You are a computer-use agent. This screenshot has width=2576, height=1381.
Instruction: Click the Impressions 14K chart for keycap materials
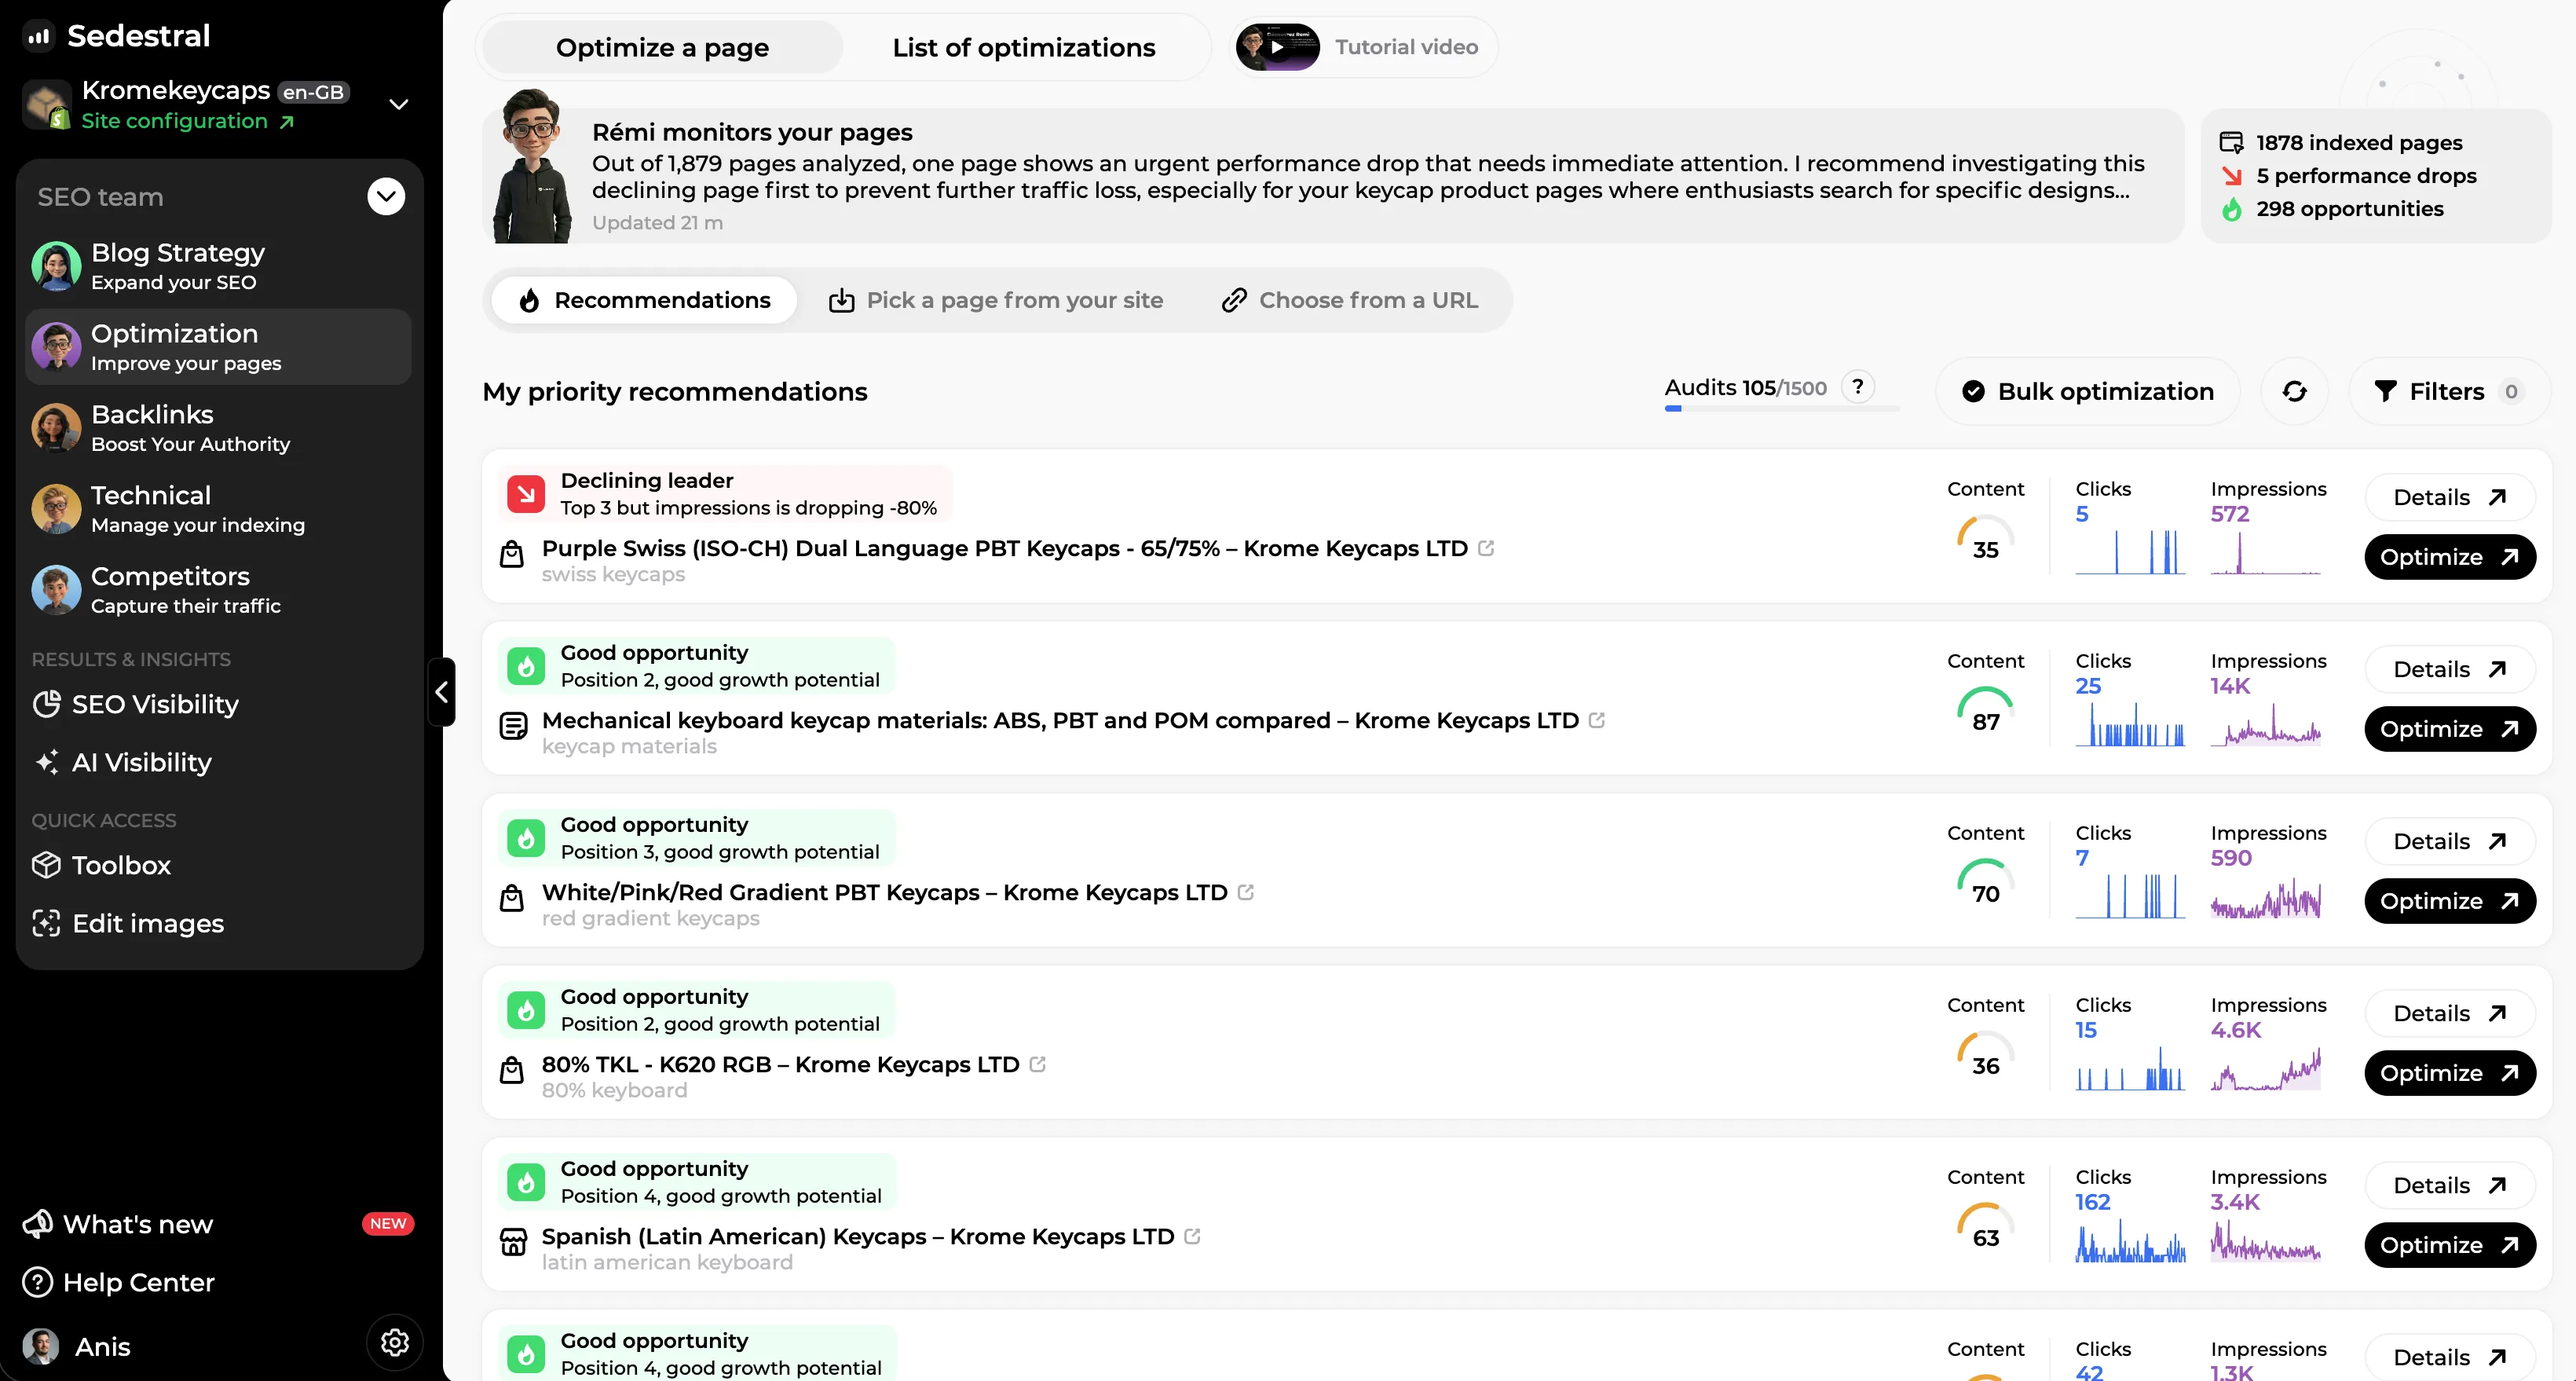[2266, 724]
